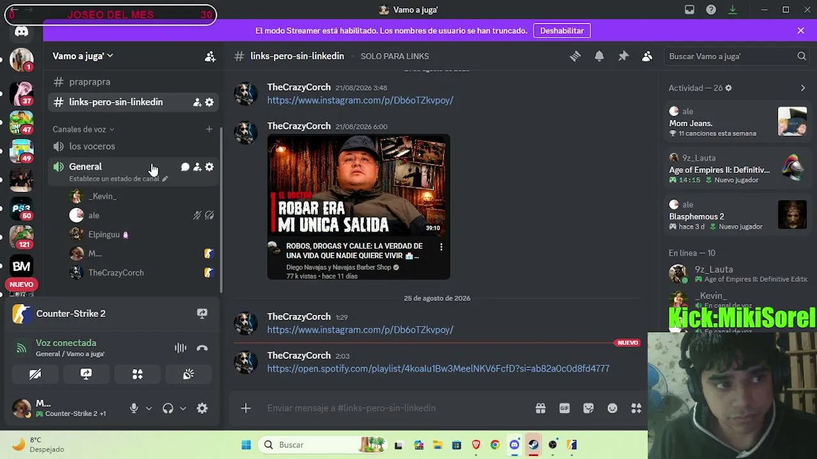Open Steam from the taskbar
This screenshot has height=459, width=817.
coord(533,445)
